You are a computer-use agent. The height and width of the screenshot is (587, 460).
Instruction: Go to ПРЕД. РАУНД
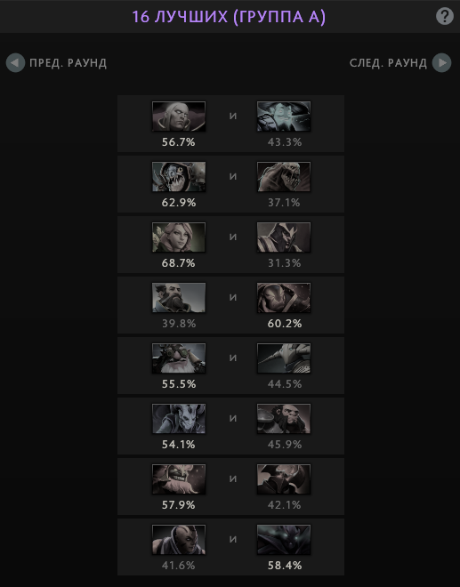[x=69, y=63]
